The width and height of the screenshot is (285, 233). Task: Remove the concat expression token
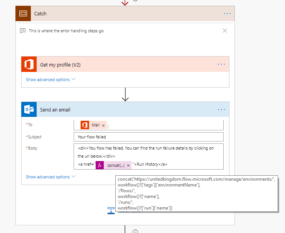pyautogui.click(x=128, y=165)
